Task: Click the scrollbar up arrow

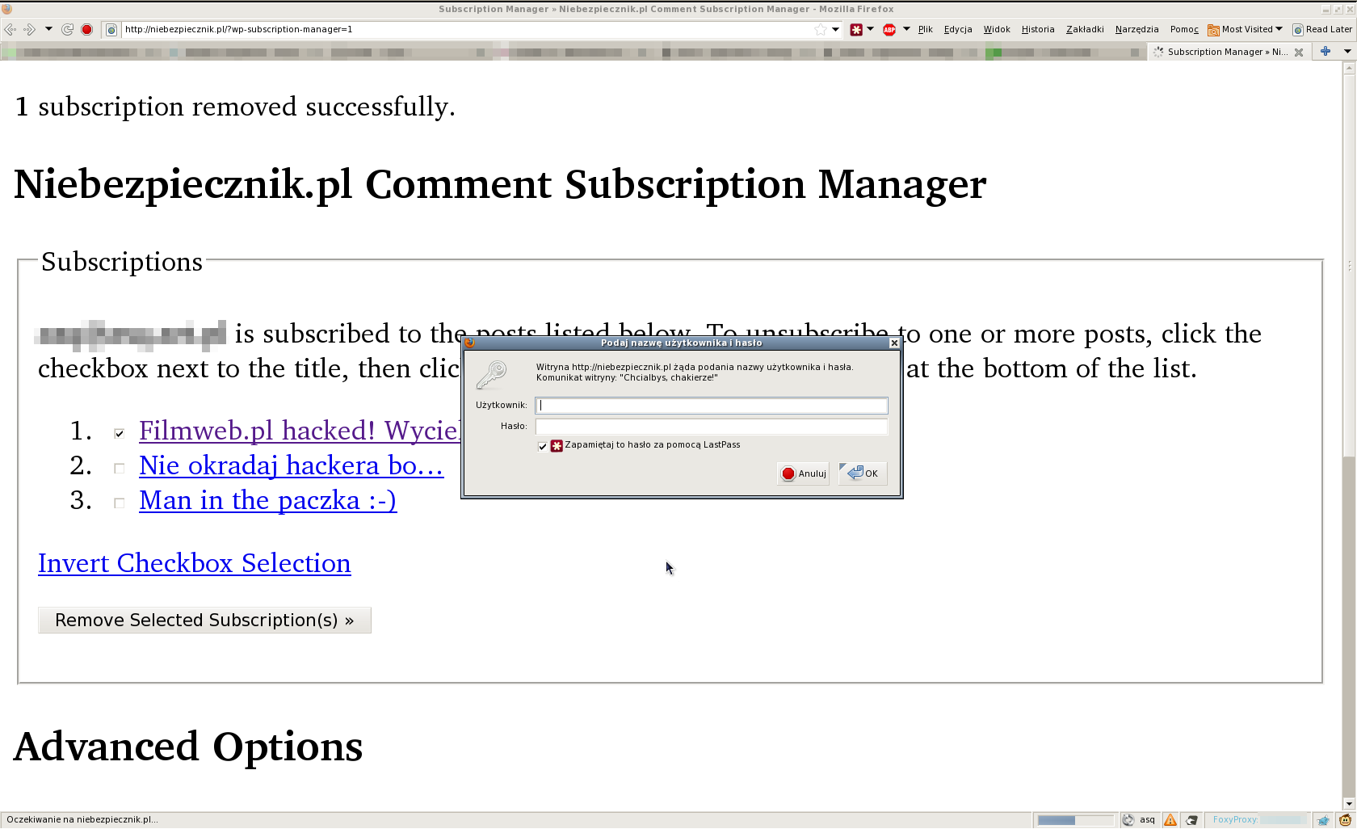Action: tap(1349, 68)
